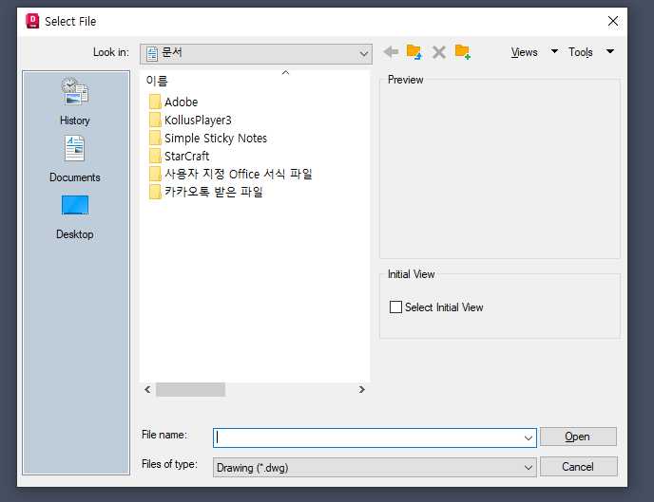Screen dimensions: 654x502
Task: Open the Tools menu
Action: (581, 52)
